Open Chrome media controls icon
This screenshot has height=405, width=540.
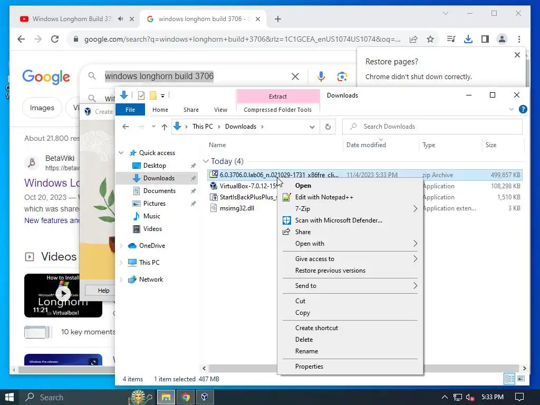click(451, 39)
